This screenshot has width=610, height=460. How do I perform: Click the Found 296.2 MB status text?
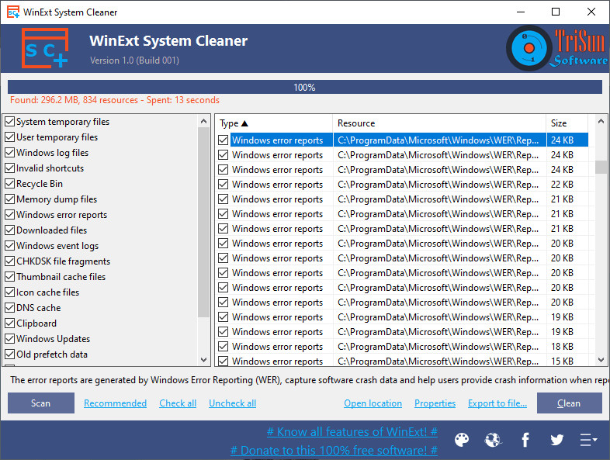(x=114, y=100)
